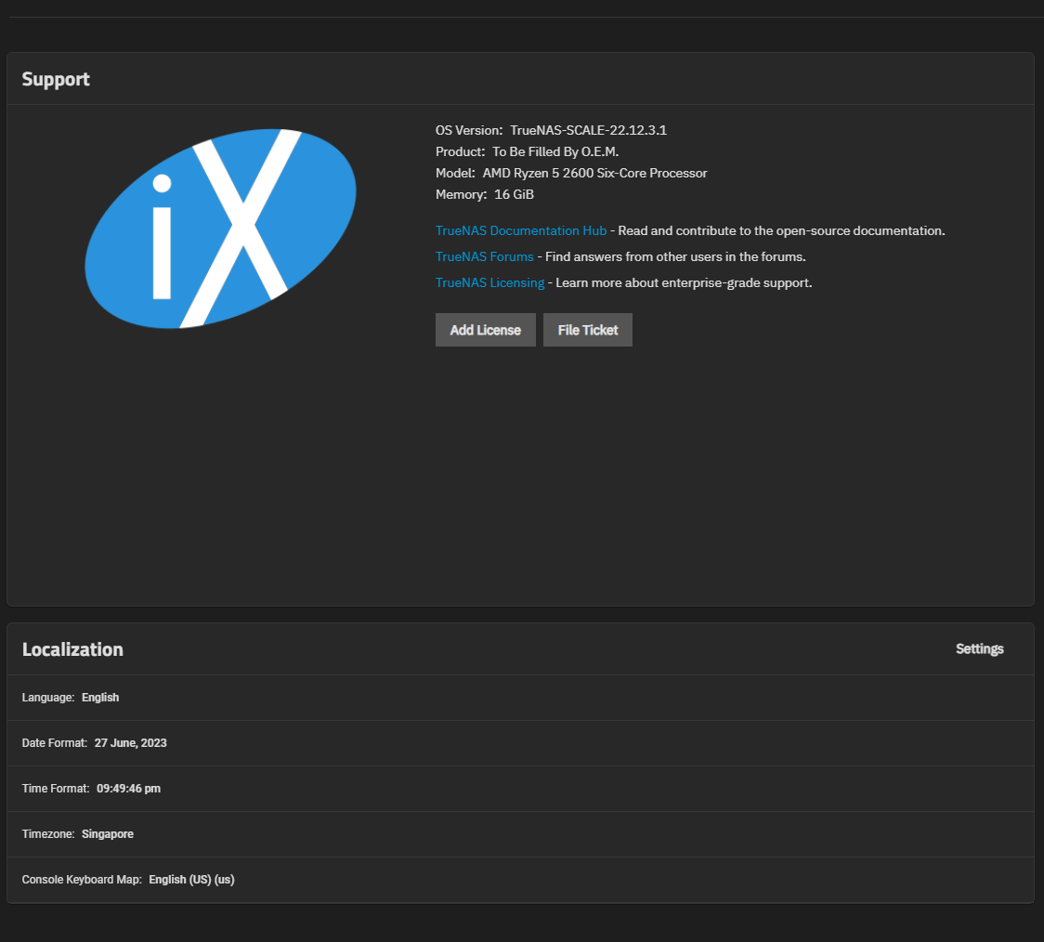This screenshot has height=942, width=1044.
Task: Open the TrueNAS Forums link
Action: tap(484, 256)
